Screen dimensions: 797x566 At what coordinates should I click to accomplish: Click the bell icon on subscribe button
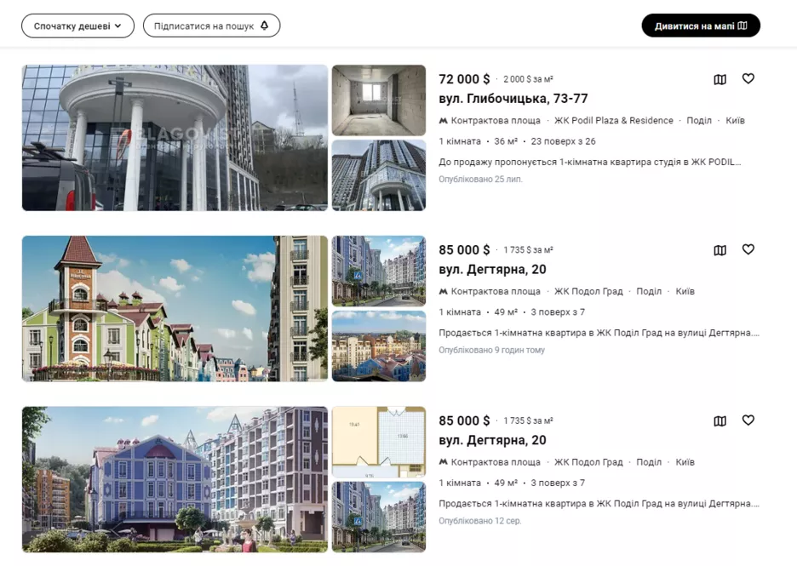264,26
